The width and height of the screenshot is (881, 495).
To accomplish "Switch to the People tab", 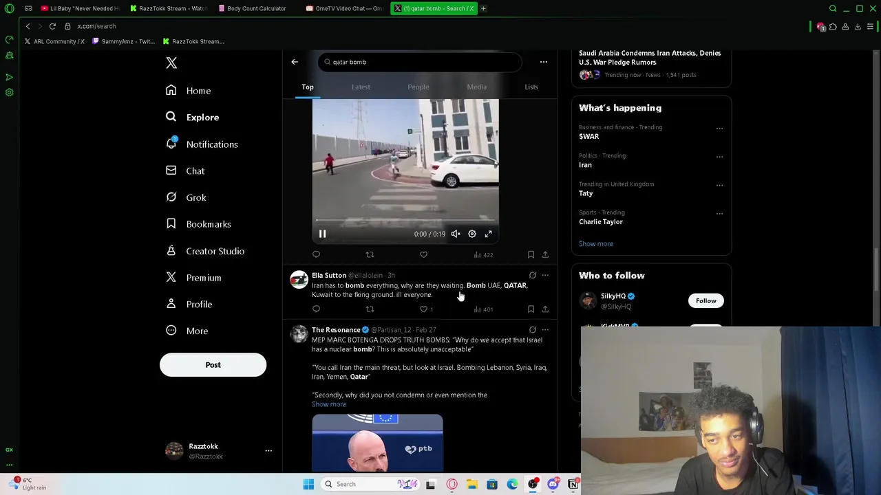I will click(x=418, y=87).
